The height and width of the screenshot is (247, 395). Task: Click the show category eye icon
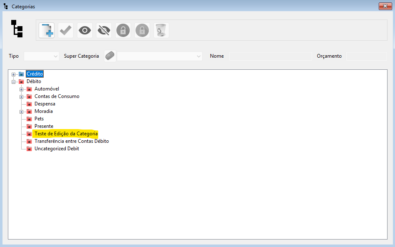point(85,30)
